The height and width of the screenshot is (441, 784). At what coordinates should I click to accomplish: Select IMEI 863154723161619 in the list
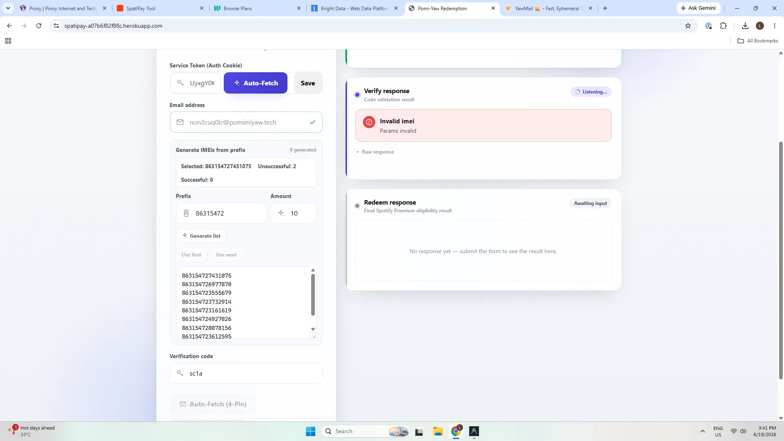(x=207, y=310)
